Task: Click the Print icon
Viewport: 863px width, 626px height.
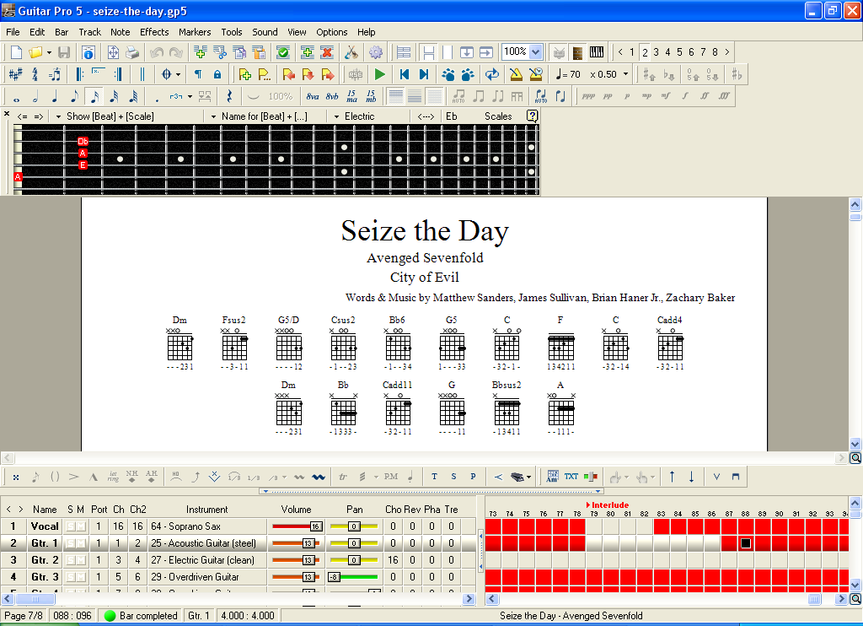Action: point(132,52)
